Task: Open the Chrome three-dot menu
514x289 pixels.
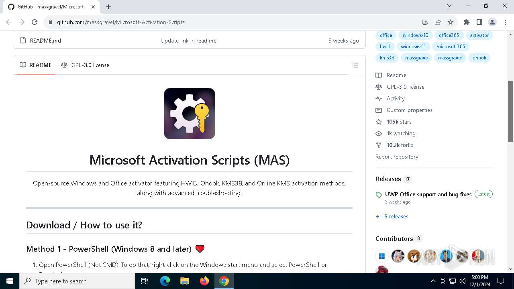Action: [x=505, y=22]
